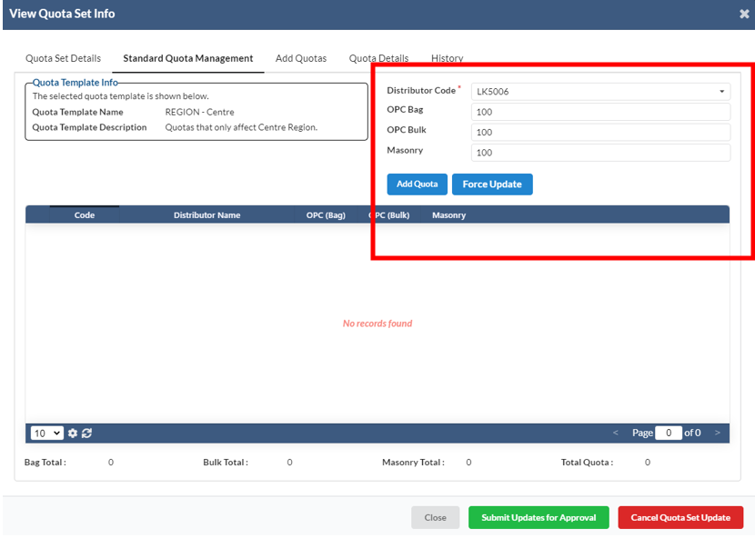Click the 'No records found' message
This screenshot has height=558, width=755.
377,324
